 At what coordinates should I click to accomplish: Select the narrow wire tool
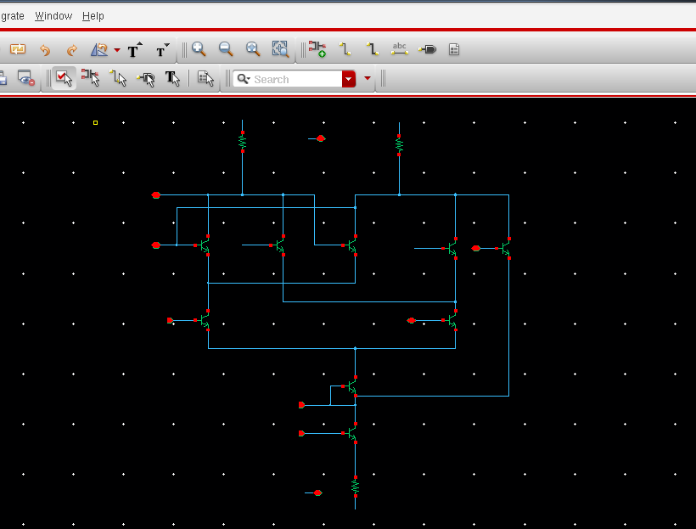tap(345, 49)
